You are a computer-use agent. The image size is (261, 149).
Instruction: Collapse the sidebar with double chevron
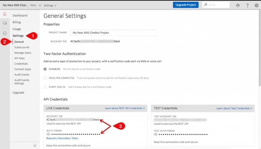35,146
